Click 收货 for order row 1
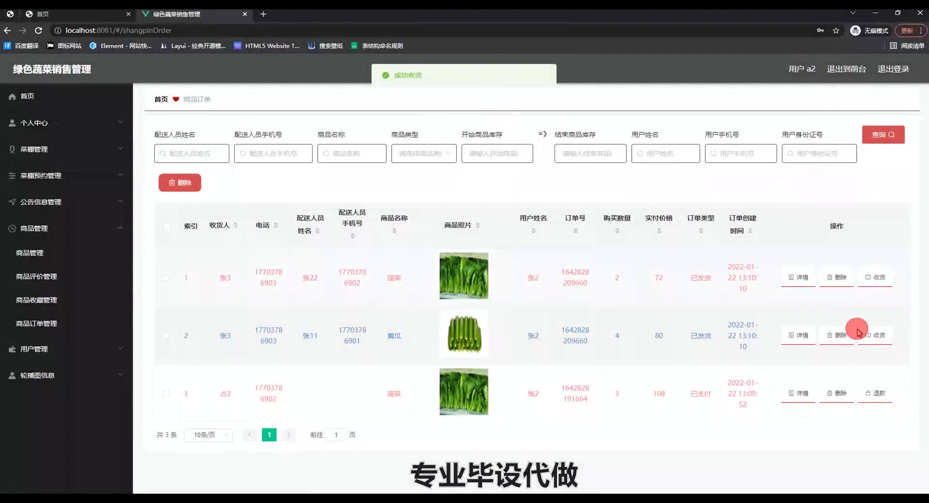Screen dimensions: 929x503 (875, 278)
